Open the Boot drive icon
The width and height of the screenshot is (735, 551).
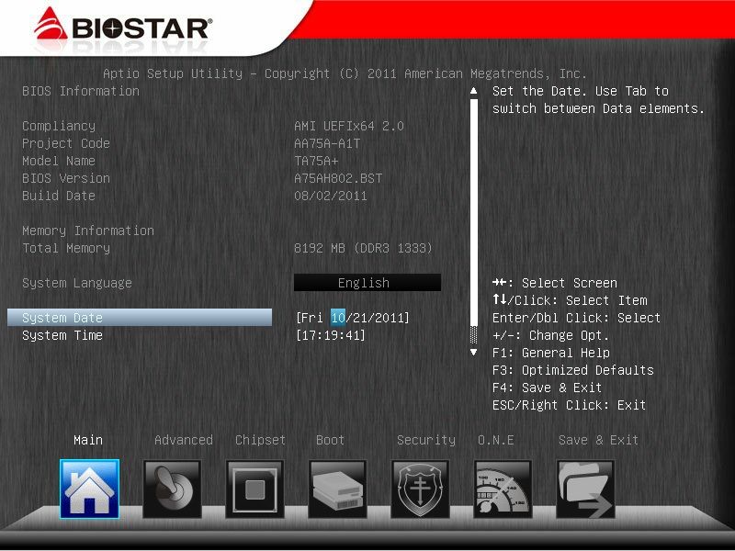coord(337,489)
